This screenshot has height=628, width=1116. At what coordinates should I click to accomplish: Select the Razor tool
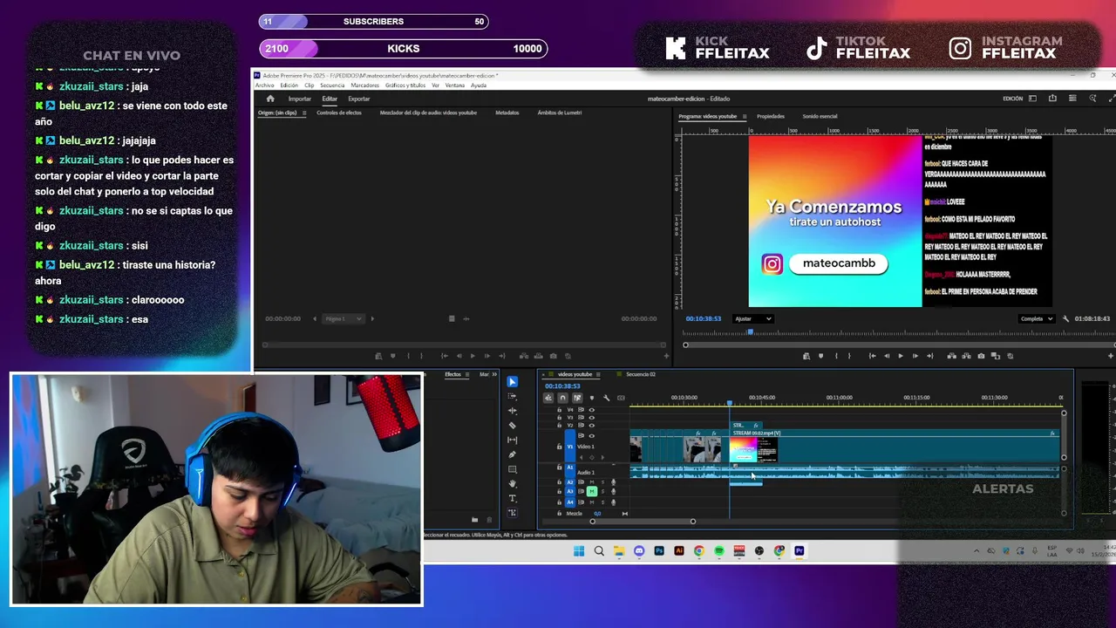[513, 426]
